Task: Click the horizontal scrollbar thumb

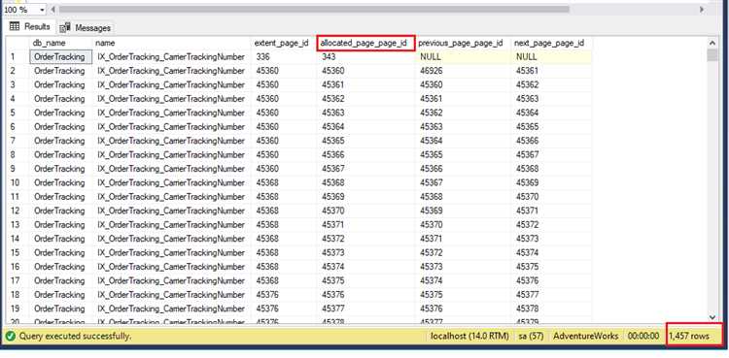Action: point(314,10)
